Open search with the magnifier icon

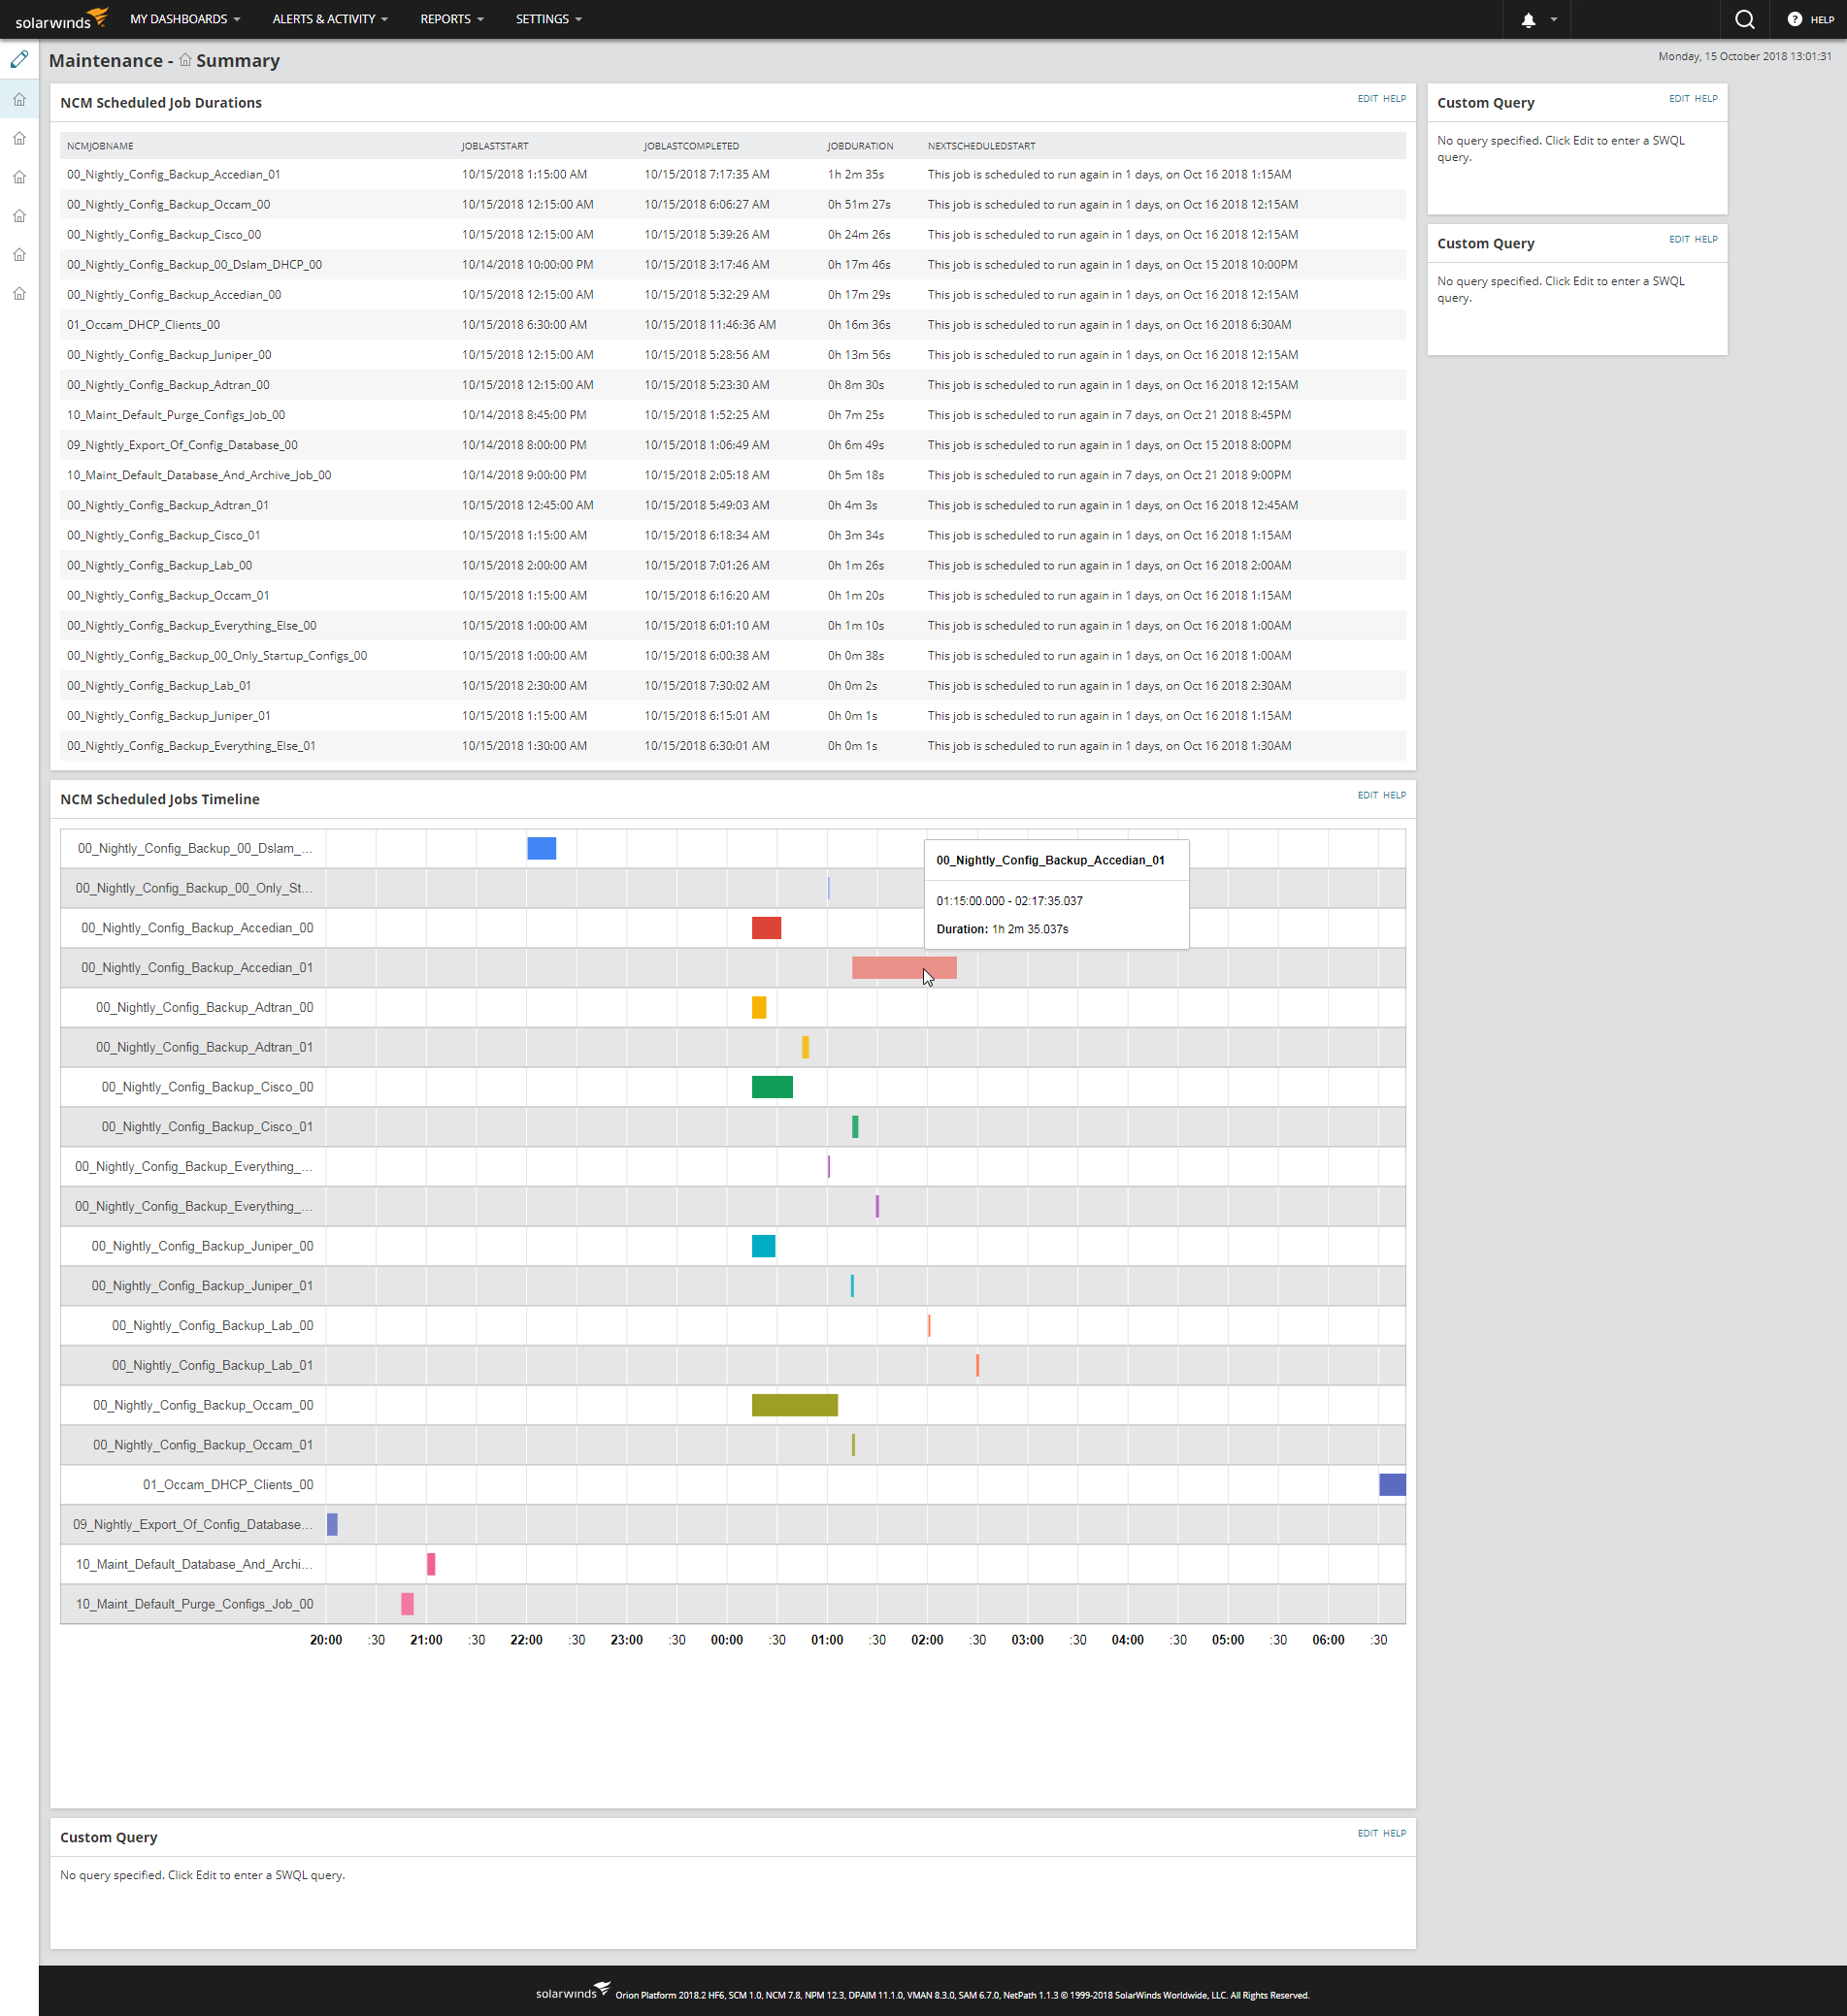[x=1744, y=20]
